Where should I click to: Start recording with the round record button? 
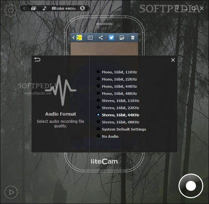(191, 186)
